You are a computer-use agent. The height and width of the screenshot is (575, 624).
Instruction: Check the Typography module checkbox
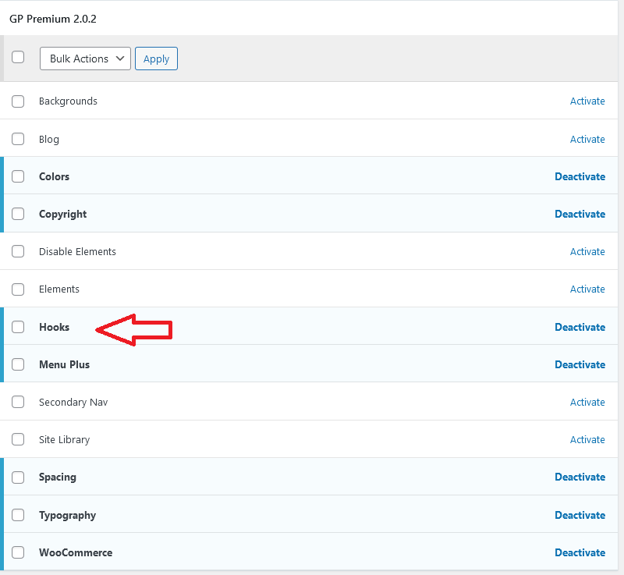(x=18, y=515)
